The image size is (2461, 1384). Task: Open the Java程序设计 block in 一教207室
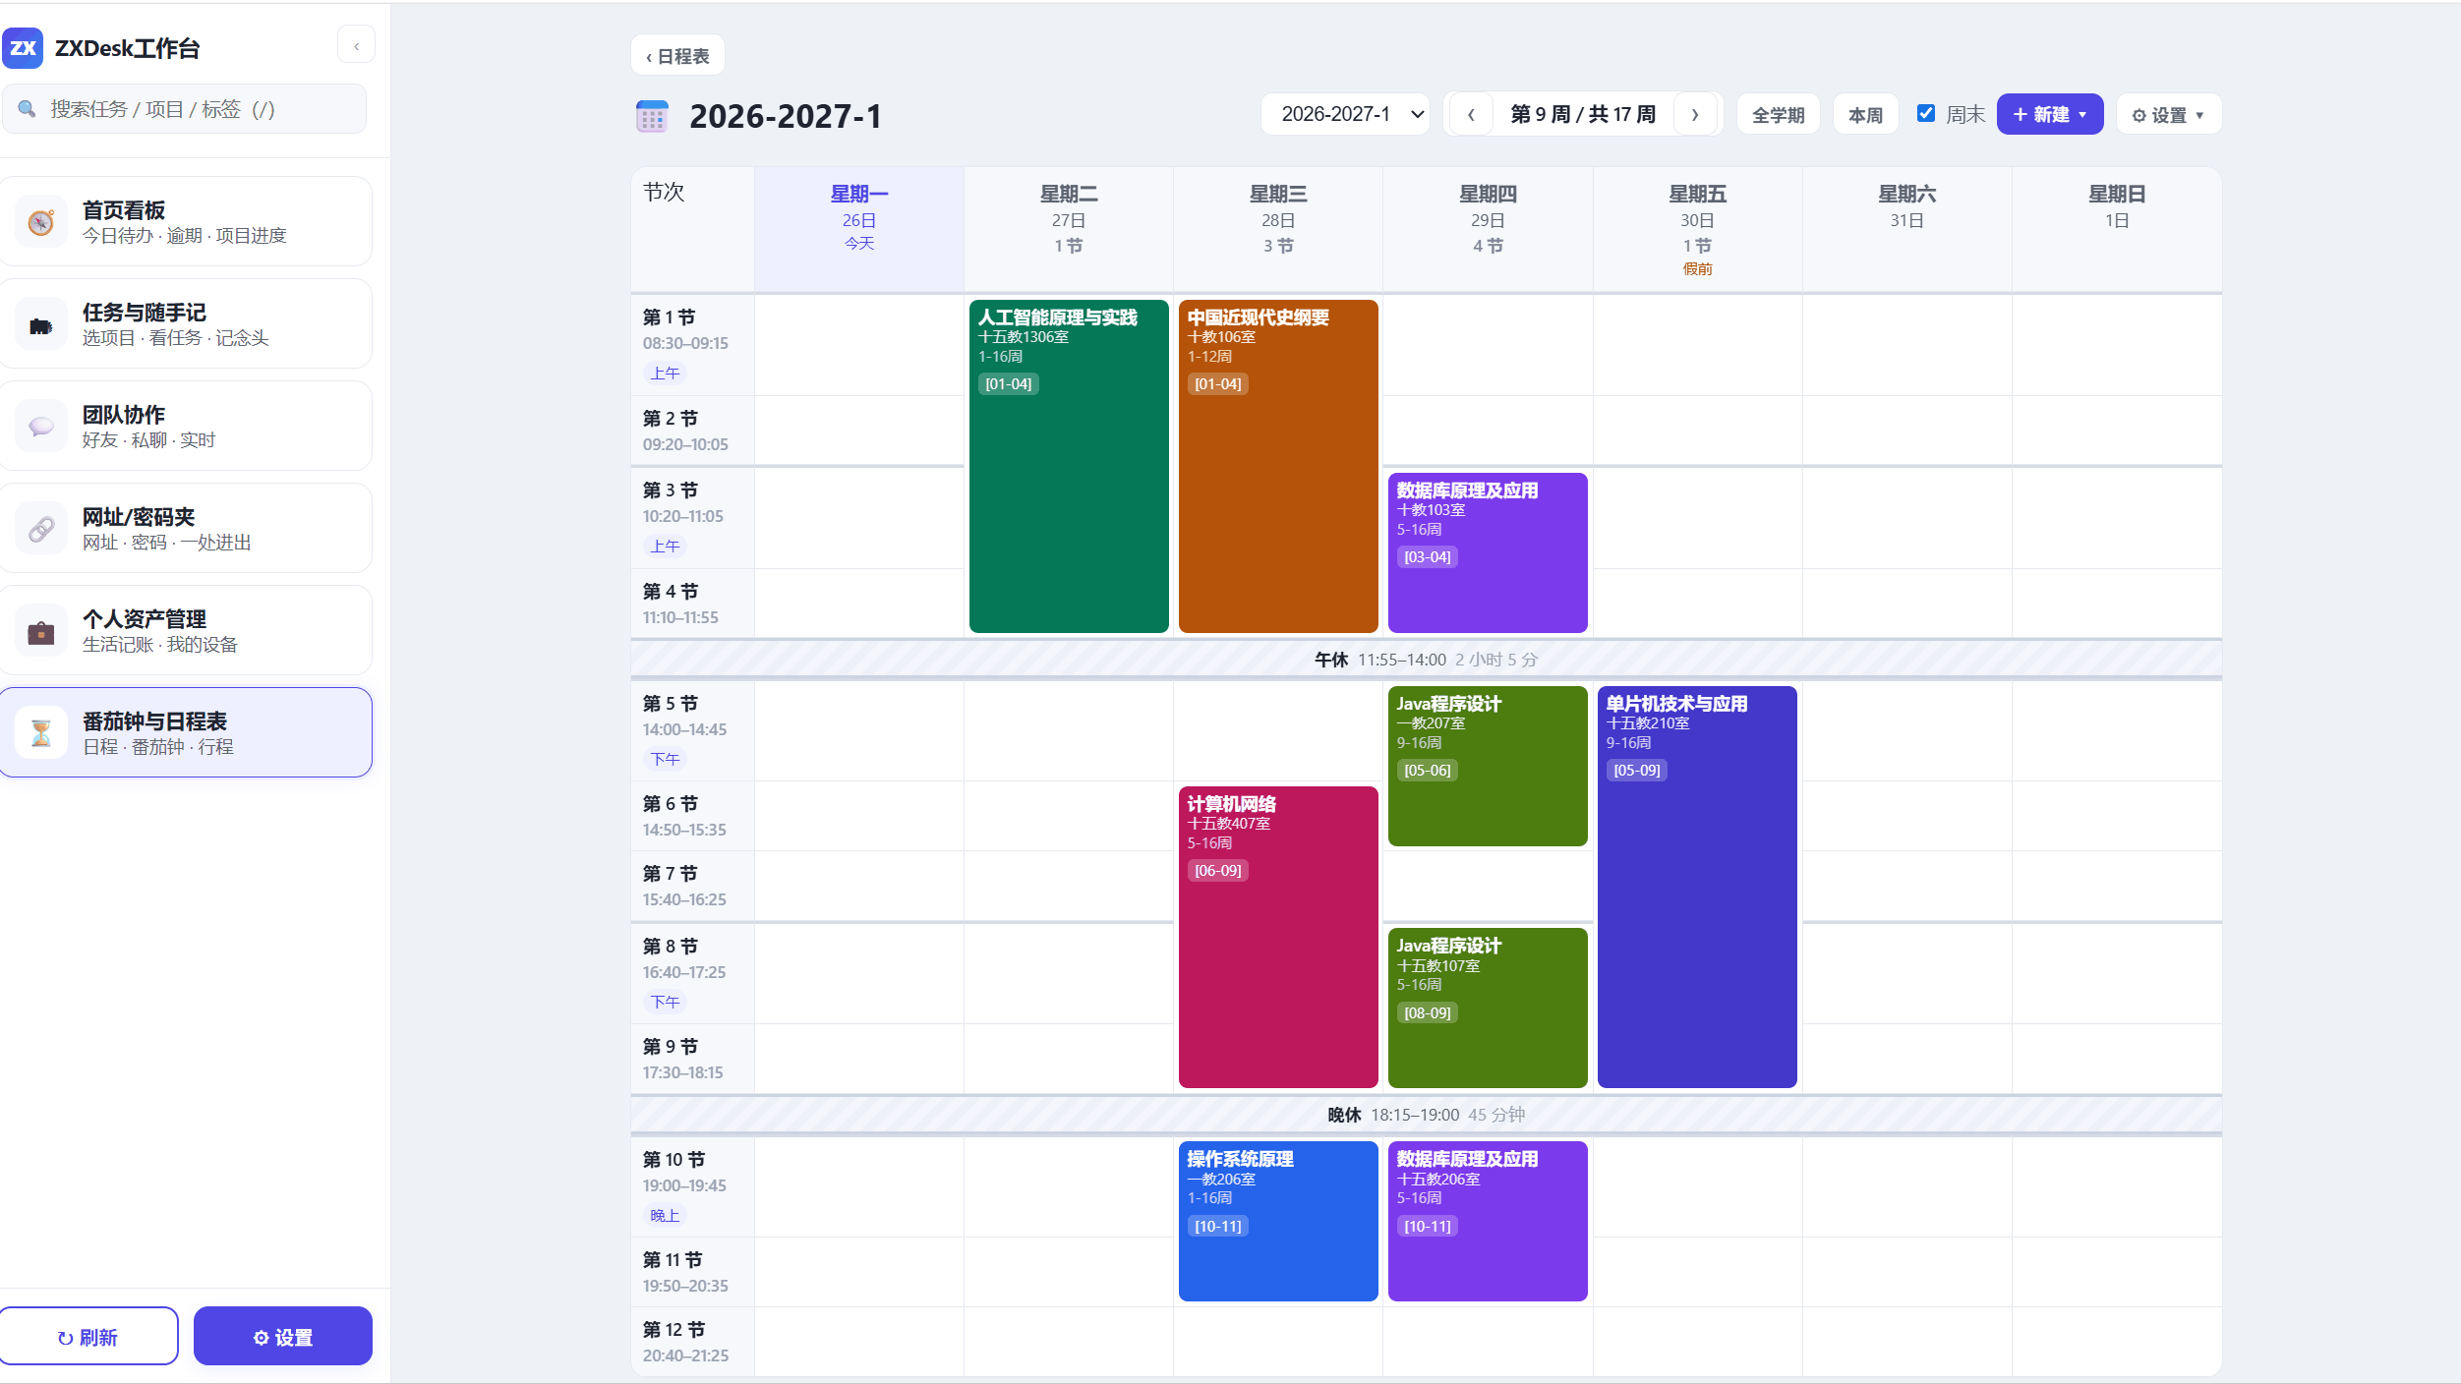click(x=1488, y=766)
